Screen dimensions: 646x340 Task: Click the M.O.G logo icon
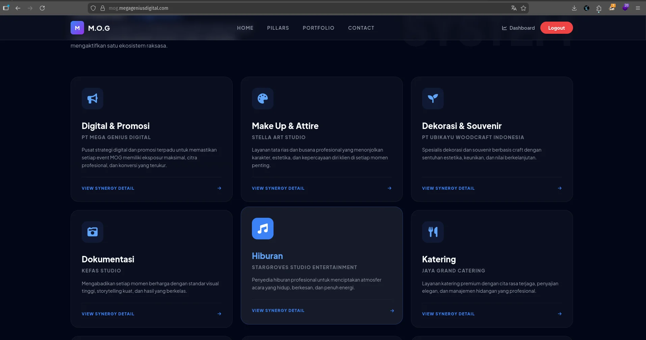coord(77,28)
